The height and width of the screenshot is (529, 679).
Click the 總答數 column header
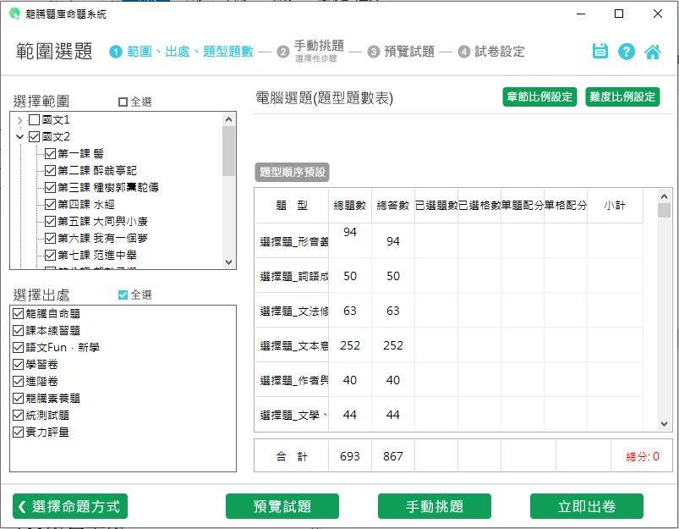pos(392,206)
